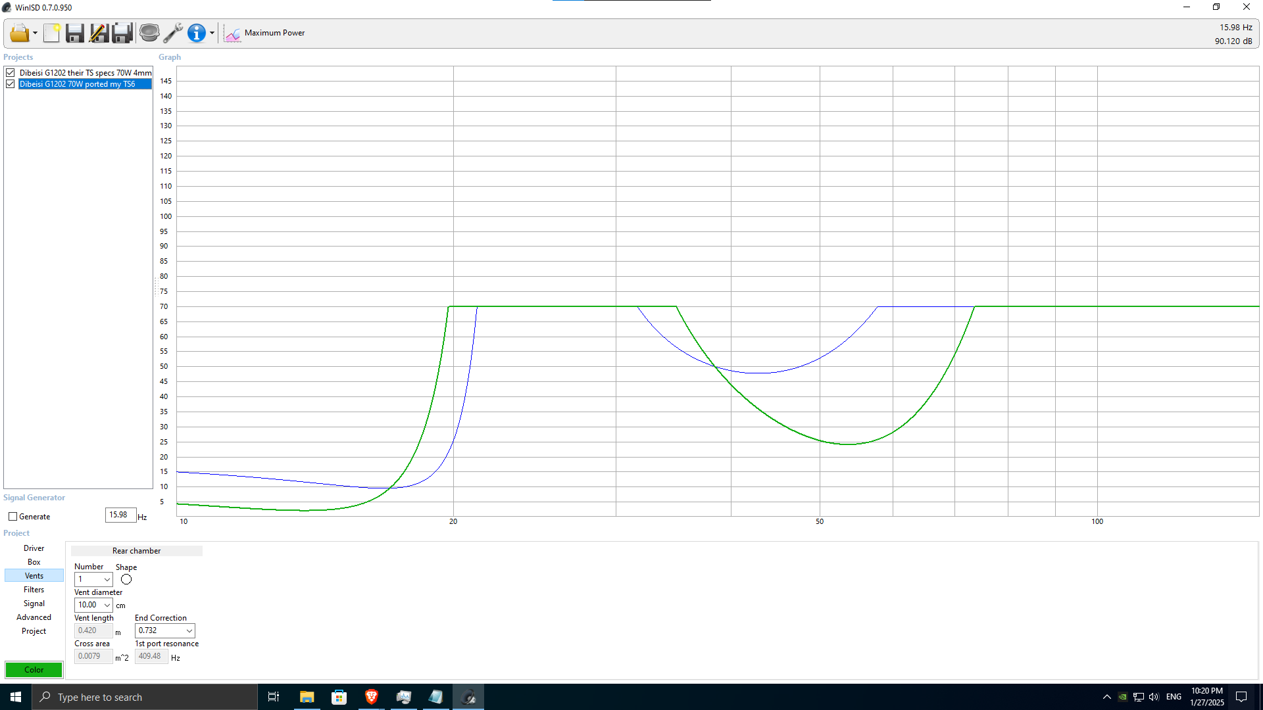Open Brave browser from the taskbar
1263x710 pixels.
[x=371, y=697]
